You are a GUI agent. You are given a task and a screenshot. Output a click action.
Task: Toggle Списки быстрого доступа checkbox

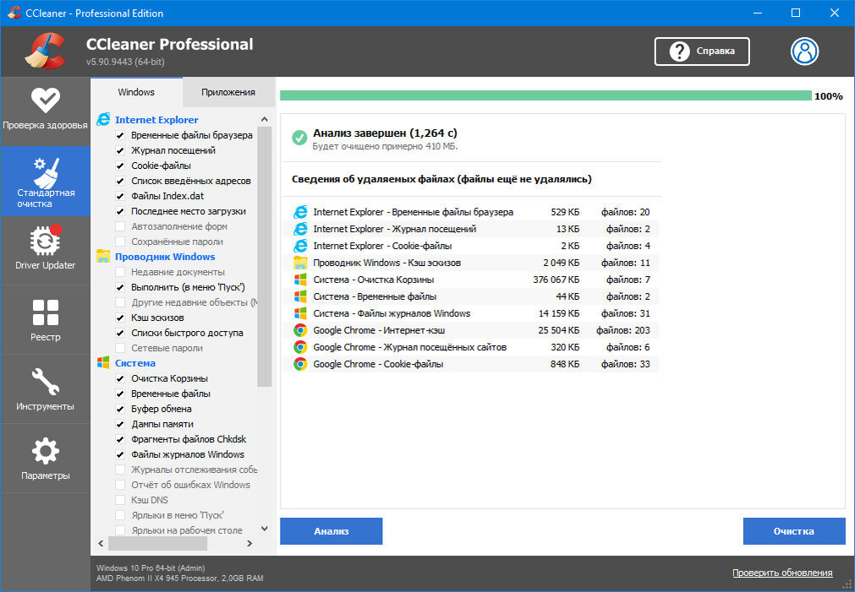(120, 333)
